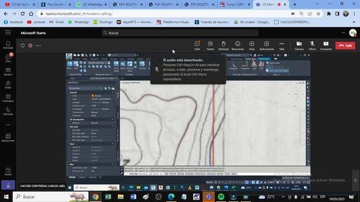Open the Duolingo bookmark

click(x=102, y=22)
